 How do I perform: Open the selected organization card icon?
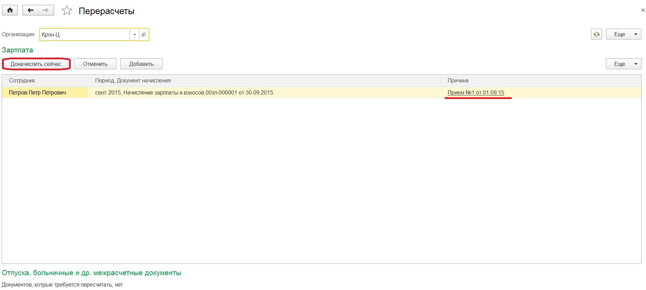tap(144, 34)
